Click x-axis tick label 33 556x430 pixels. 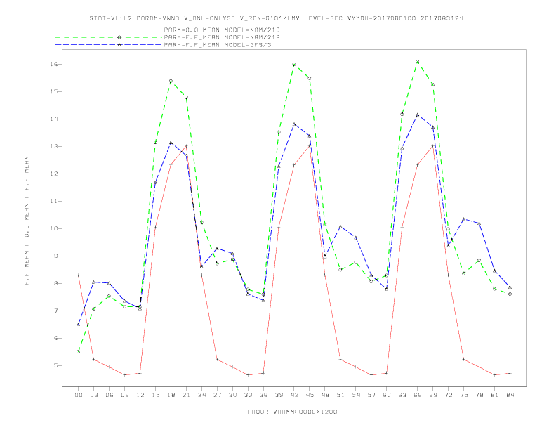pyautogui.click(x=248, y=395)
